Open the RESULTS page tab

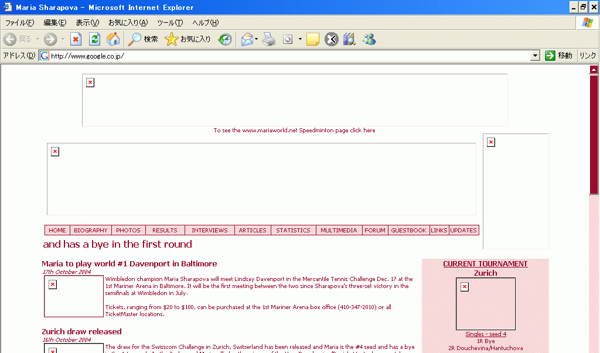click(x=165, y=230)
